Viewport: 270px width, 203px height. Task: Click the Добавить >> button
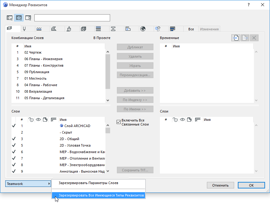click(x=135, y=90)
